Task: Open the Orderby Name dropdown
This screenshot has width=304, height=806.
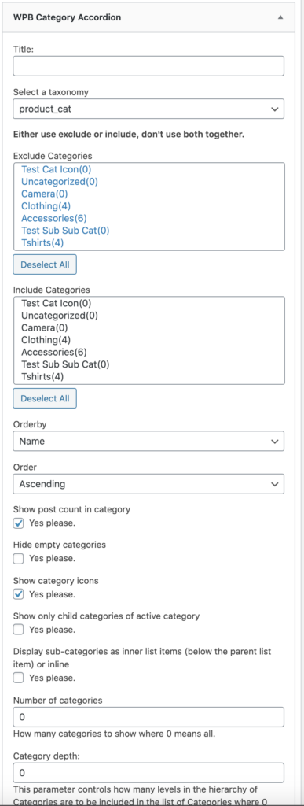Action: tap(148, 441)
